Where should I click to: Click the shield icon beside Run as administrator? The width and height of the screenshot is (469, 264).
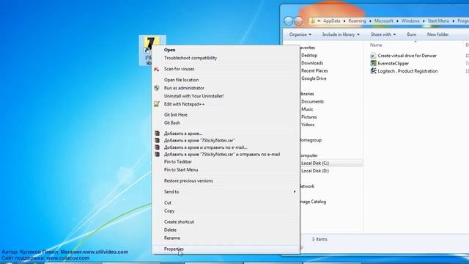[156, 88]
